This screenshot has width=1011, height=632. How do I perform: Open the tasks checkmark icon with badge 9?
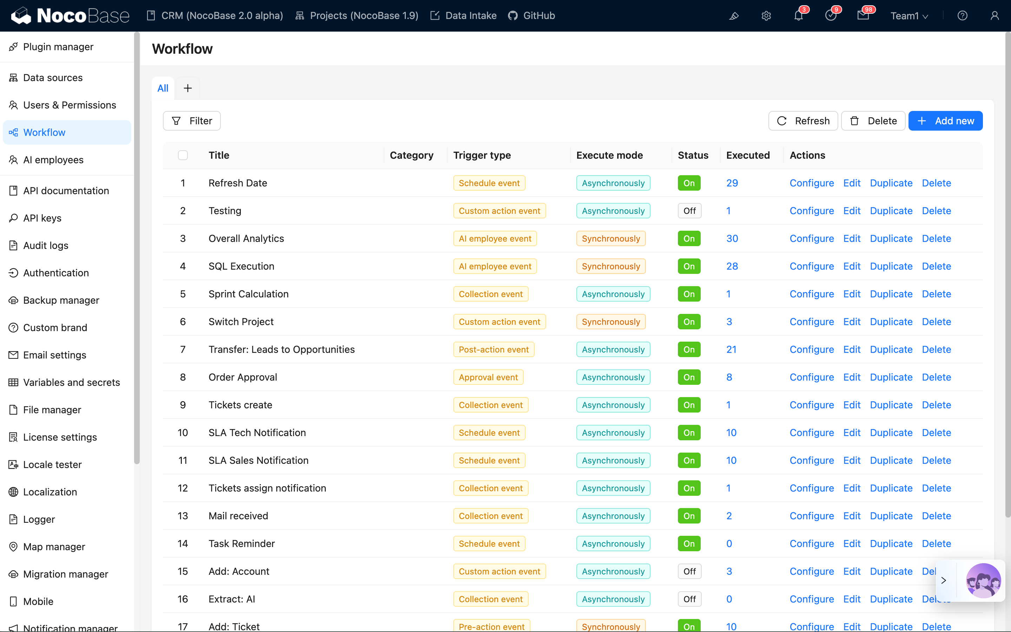click(831, 16)
